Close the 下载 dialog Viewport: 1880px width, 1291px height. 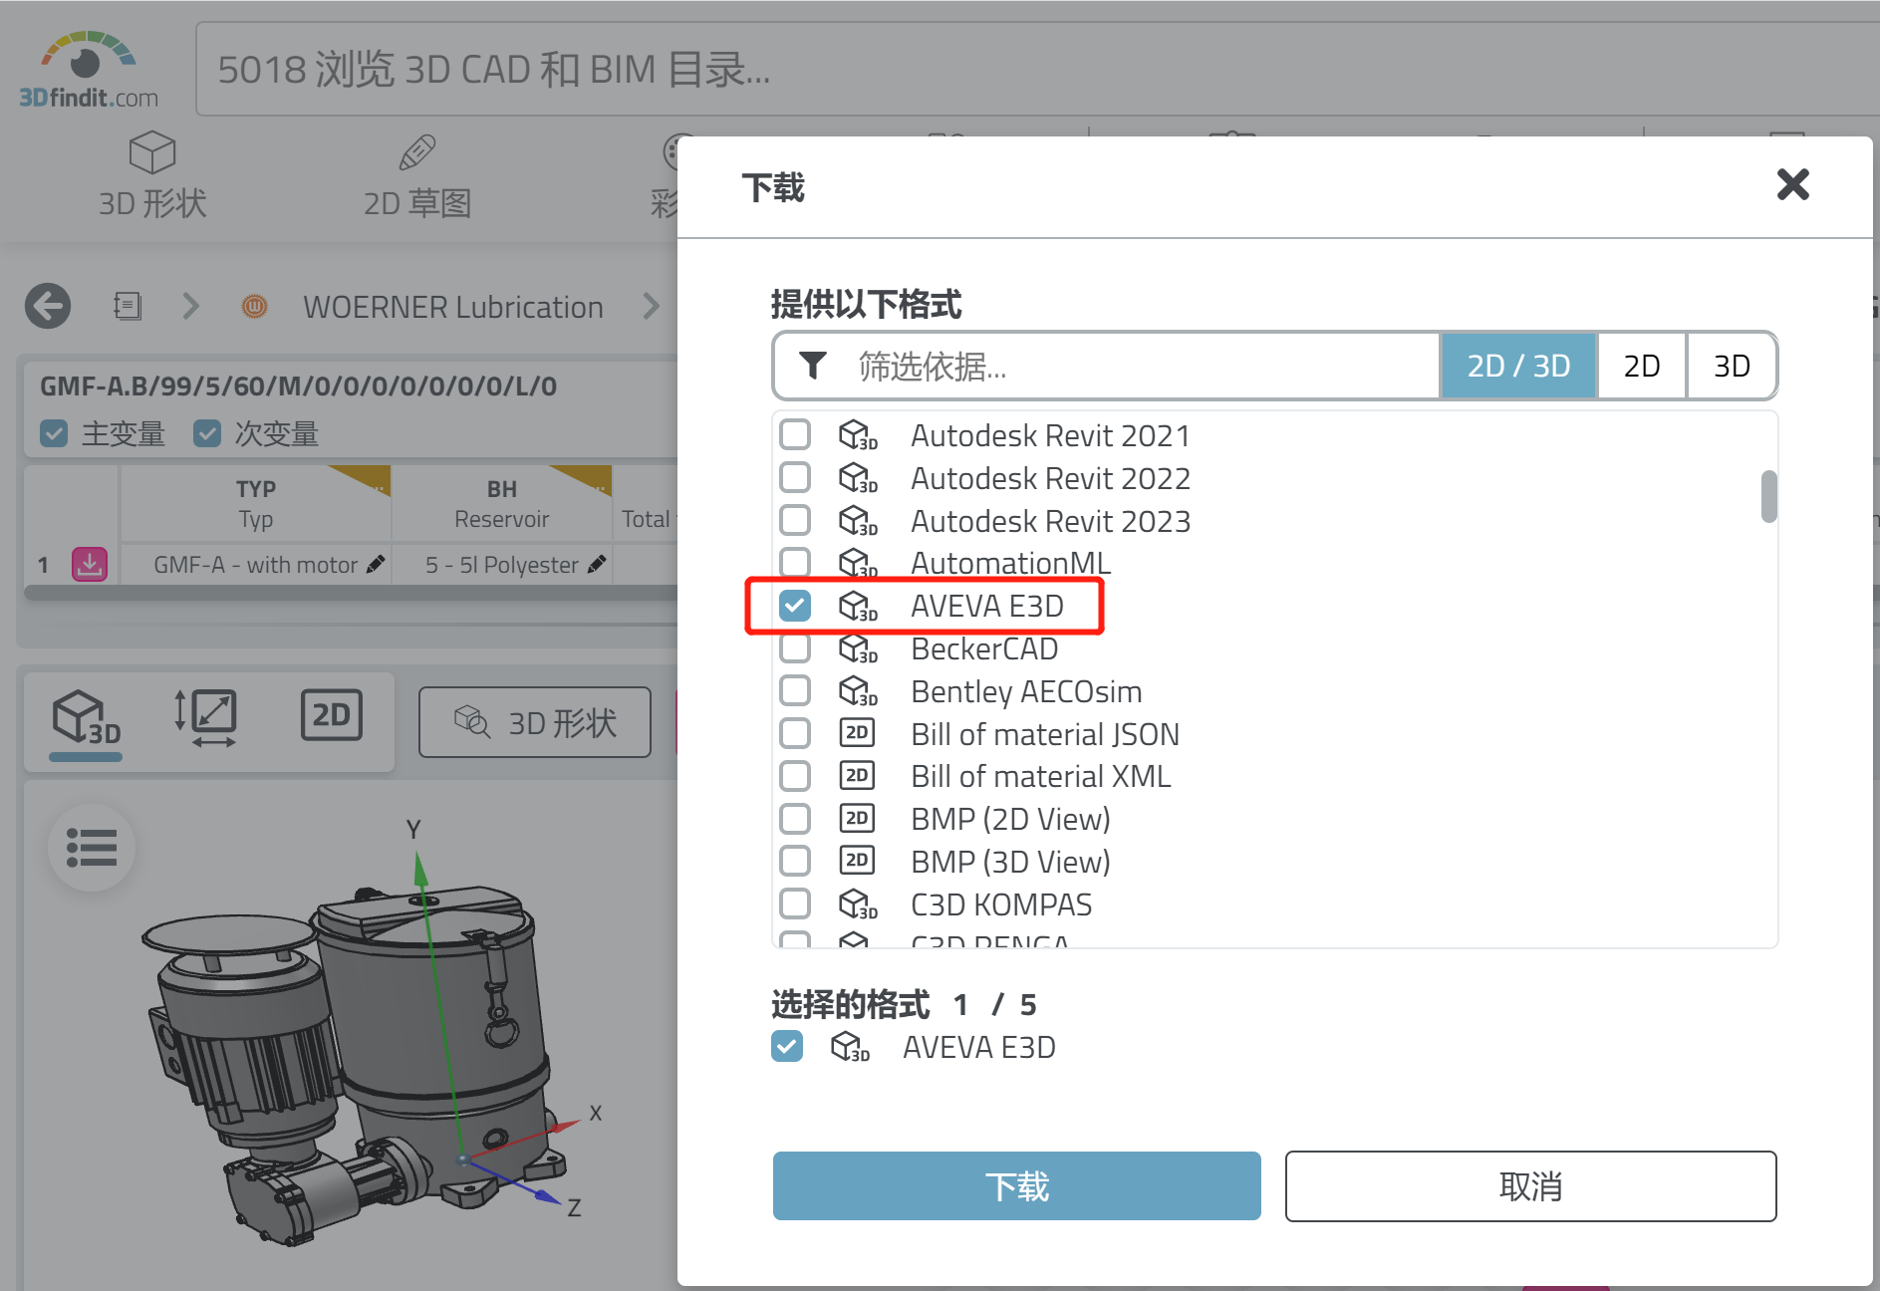pos(1792,184)
